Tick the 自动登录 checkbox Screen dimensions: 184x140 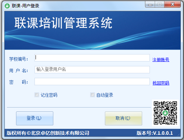[92, 95]
